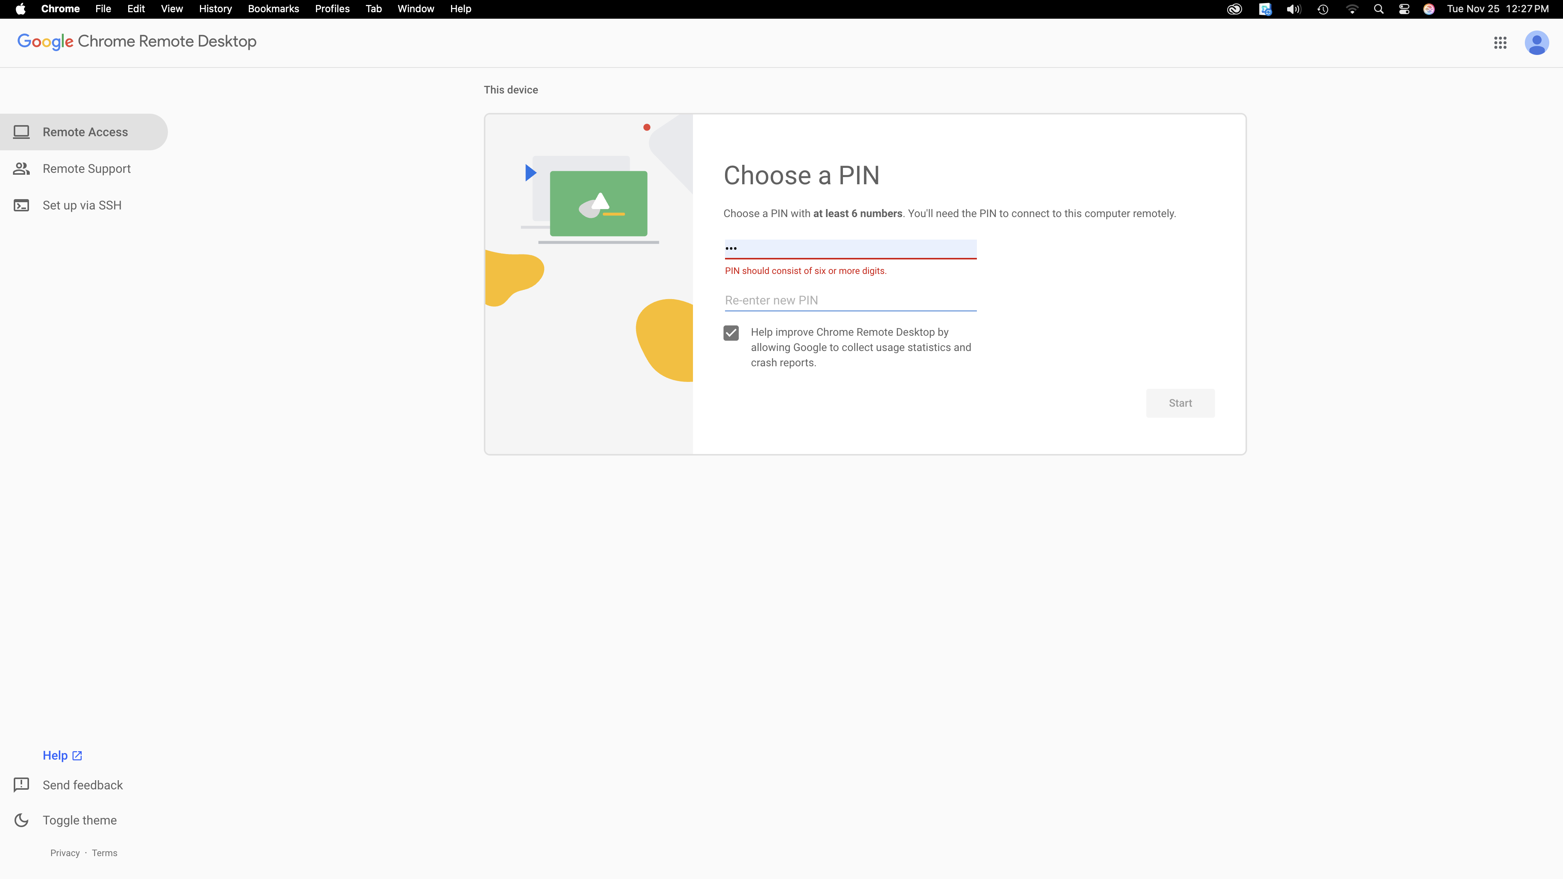Click the Google account avatar
1563x879 pixels.
pyautogui.click(x=1536, y=42)
